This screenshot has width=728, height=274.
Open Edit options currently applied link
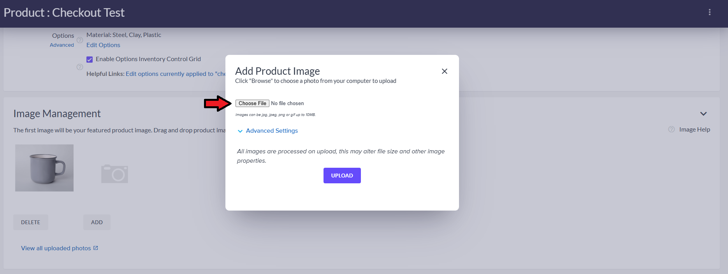pos(175,74)
